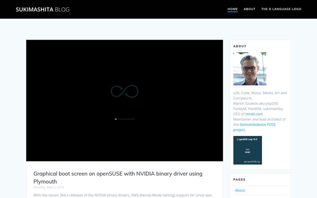This screenshot has width=317, height=198.
Task: Click the Pages sidebar heading
Action: tap(239, 180)
